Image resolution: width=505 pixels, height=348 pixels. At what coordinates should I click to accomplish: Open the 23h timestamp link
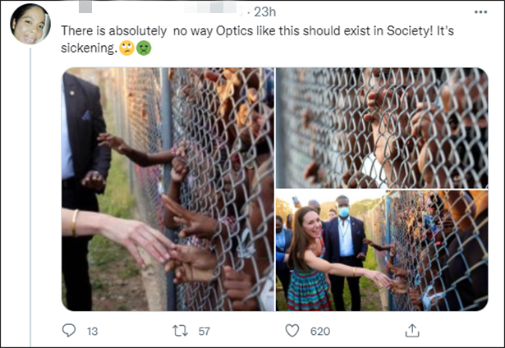264,12
